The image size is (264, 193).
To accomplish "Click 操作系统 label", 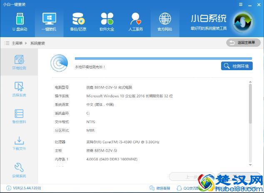I will (x=62, y=96).
